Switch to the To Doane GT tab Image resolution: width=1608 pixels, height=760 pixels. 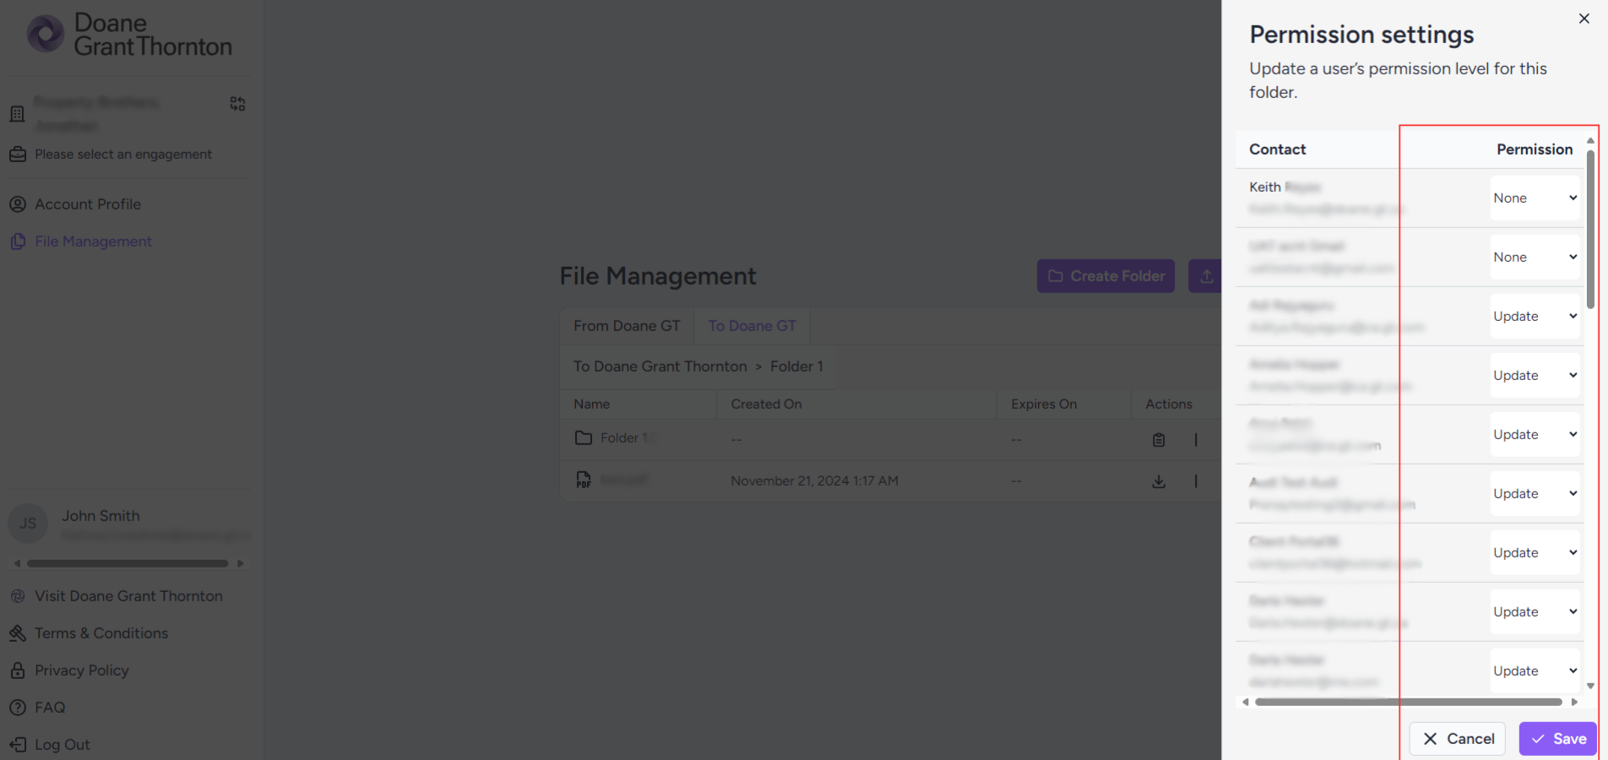click(x=752, y=326)
